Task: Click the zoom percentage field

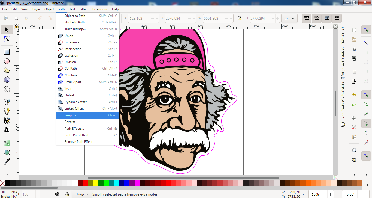Action: 315,194
